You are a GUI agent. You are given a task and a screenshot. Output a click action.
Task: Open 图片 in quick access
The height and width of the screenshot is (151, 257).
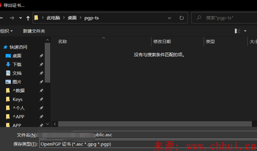pos(17,82)
